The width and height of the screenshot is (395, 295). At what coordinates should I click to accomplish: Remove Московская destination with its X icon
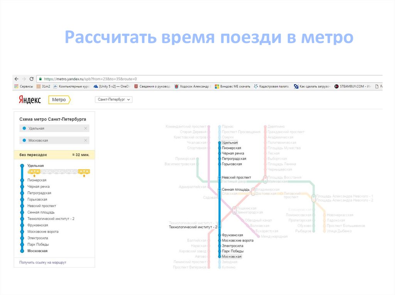[x=86, y=140]
